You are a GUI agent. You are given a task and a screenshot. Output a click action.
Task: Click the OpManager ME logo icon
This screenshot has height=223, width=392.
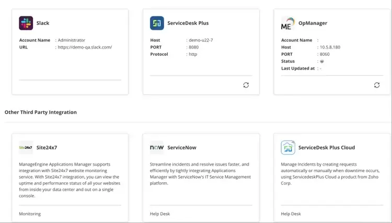287,23
